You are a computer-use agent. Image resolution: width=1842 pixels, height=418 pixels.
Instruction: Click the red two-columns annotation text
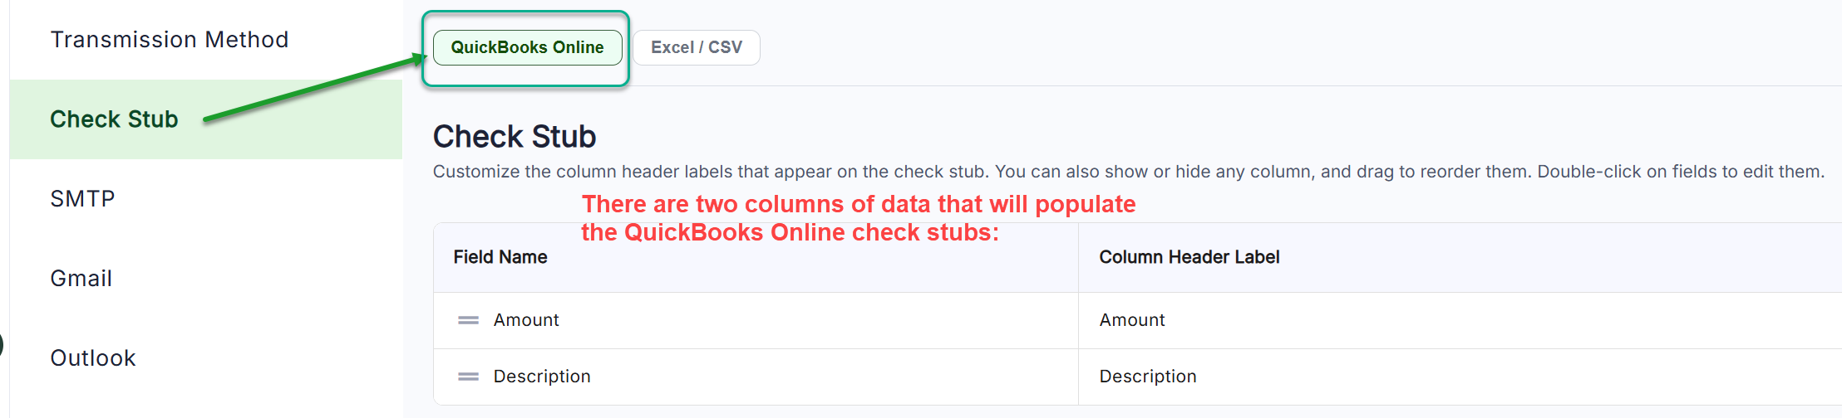[858, 217]
